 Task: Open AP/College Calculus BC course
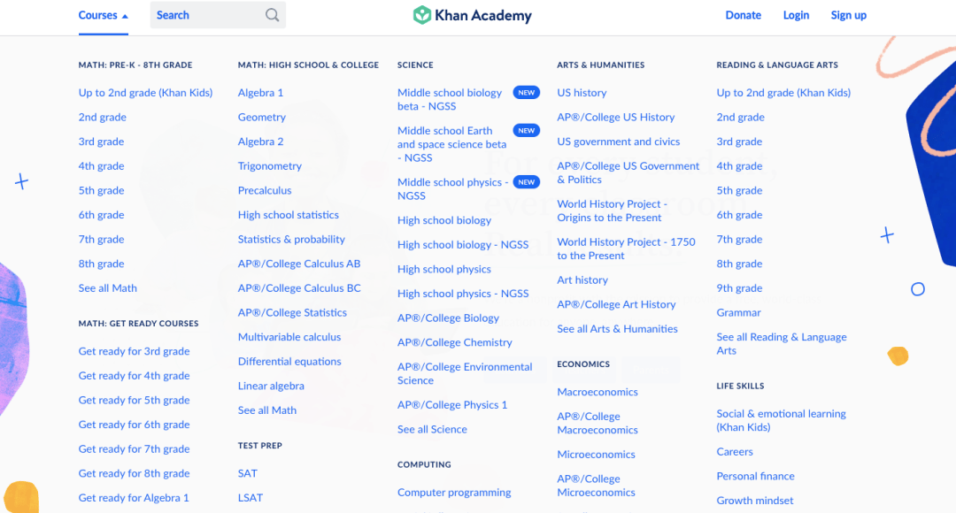[x=299, y=288]
